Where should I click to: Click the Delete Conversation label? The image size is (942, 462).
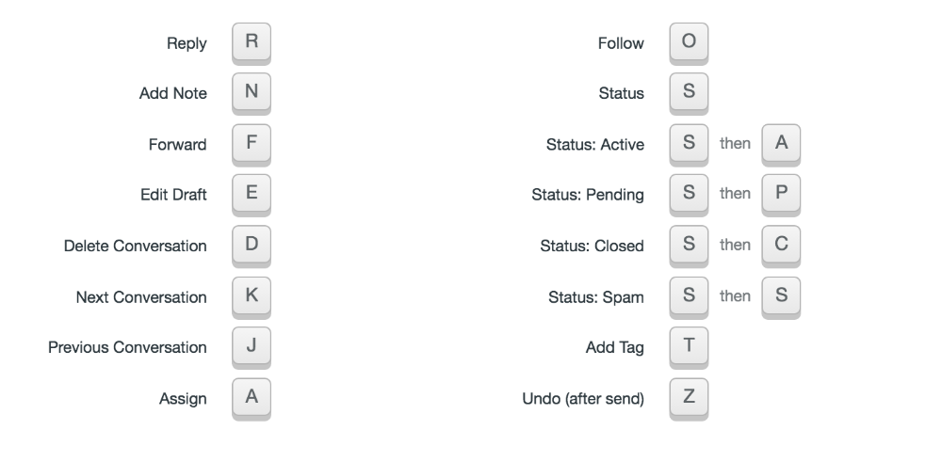pos(136,247)
